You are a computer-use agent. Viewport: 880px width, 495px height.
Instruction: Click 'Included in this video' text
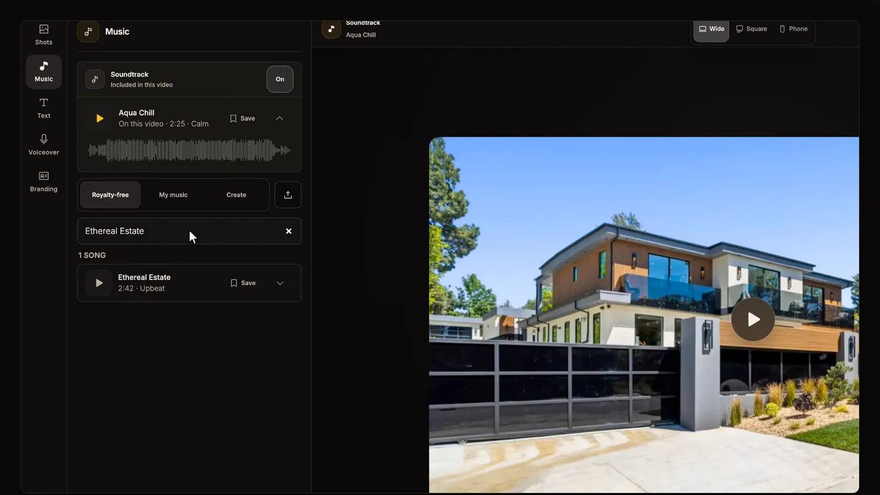tap(141, 85)
